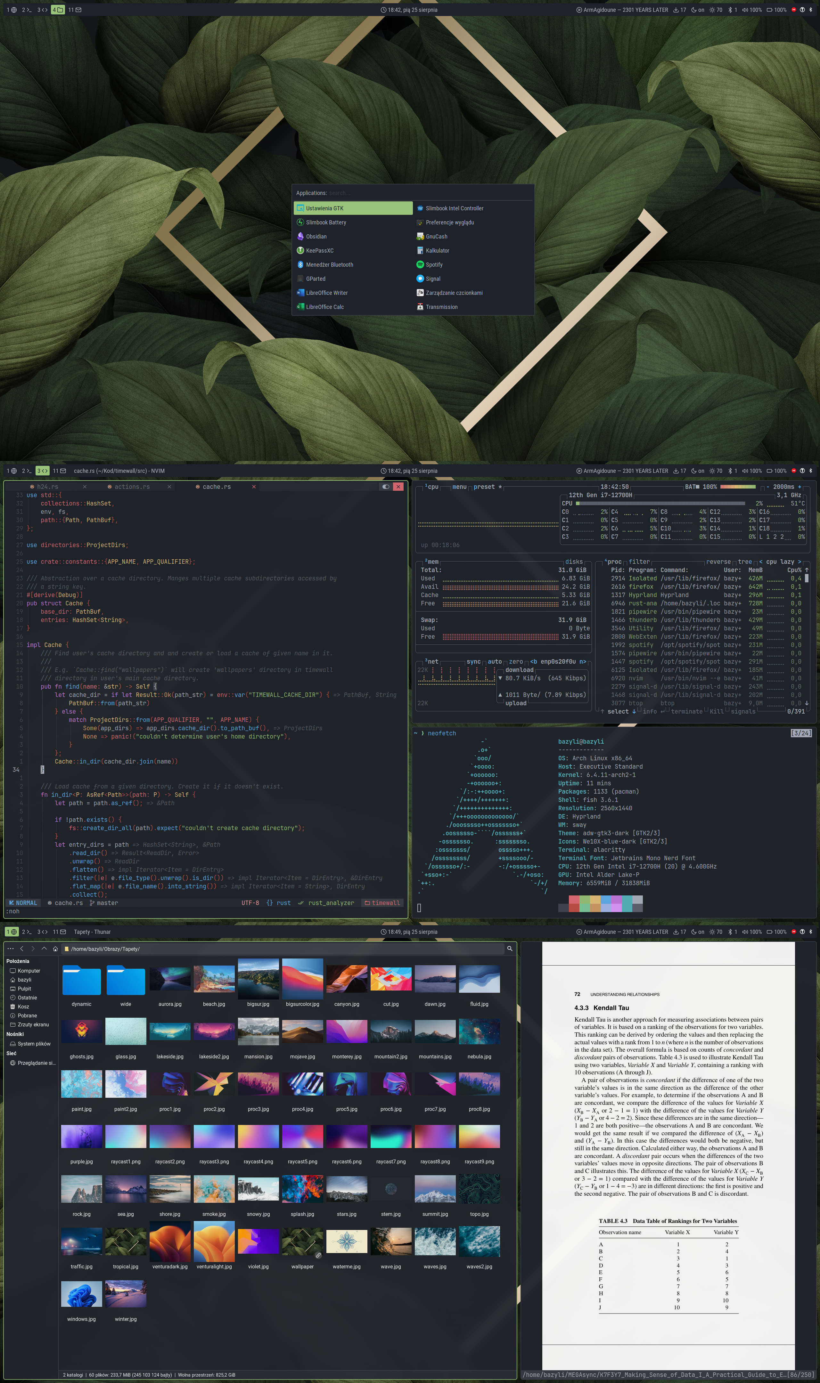Toggle tree view in btop proc panel
This screenshot has width=820, height=1383.
click(x=745, y=562)
